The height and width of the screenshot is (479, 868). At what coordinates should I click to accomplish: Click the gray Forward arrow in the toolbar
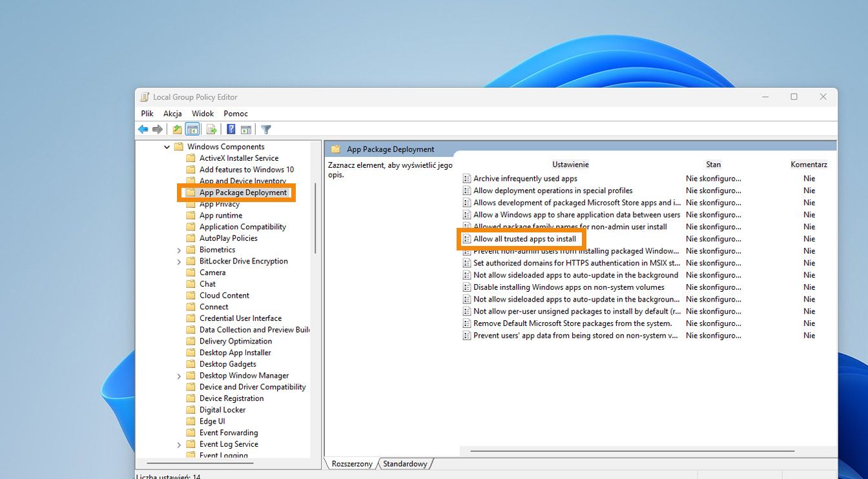pos(157,129)
